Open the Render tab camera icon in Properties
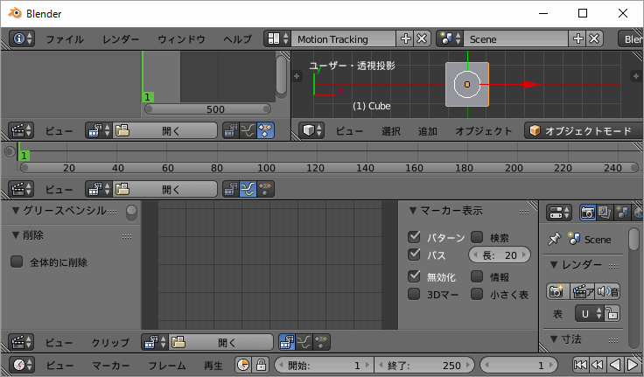Viewport: 644px width, 377px height. (x=588, y=213)
